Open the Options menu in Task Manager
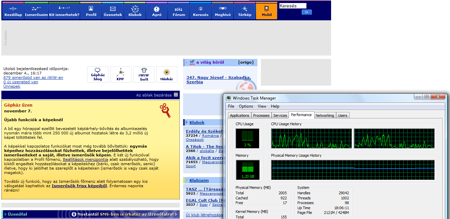Image resolution: width=450 pixels, height=219 pixels. point(246,106)
